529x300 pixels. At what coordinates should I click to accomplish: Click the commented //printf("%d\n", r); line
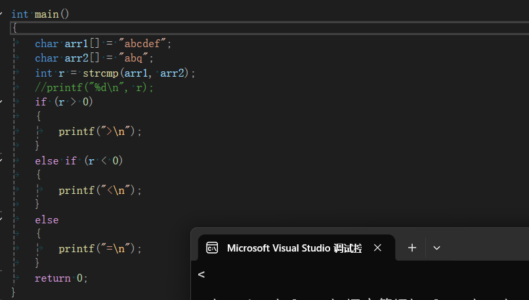94,88
